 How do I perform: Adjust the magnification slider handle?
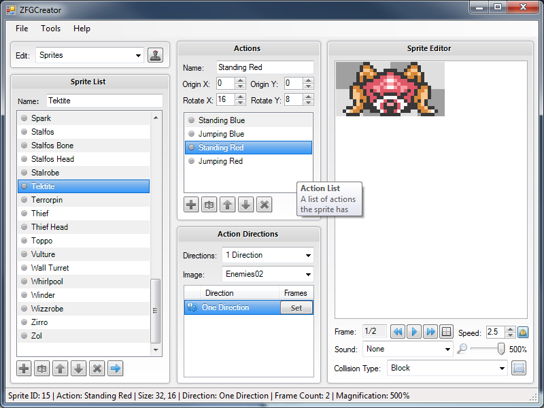(500, 349)
